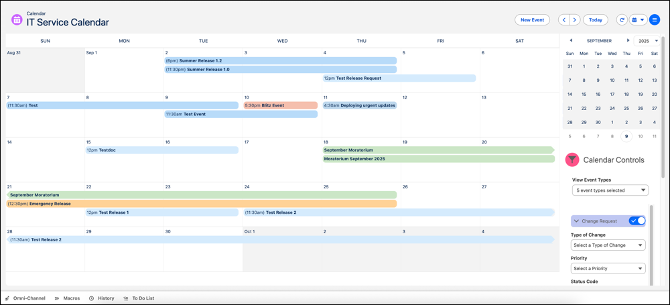Image resolution: width=670 pixels, height=305 pixels.
Task: Open the 12pm Testdoc event
Action: click(162, 150)
